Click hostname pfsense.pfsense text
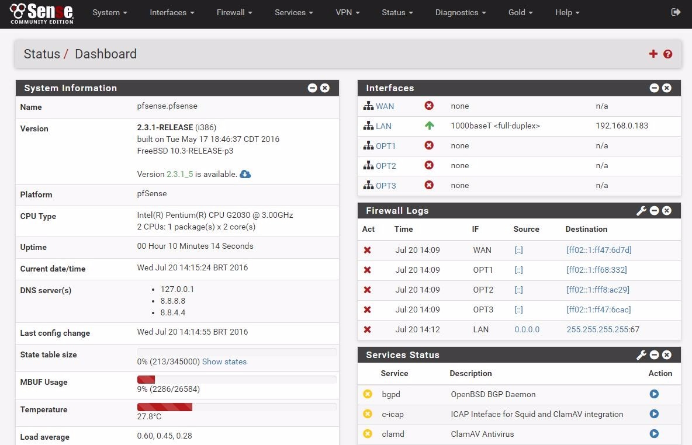 [x=167, y=106]
